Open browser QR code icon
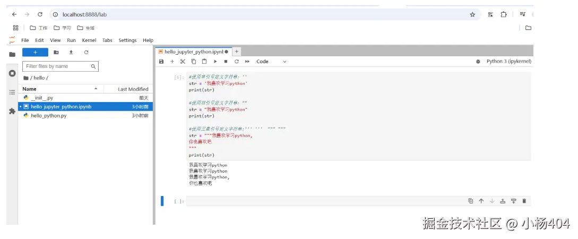This screenshot has height=239, width=578. click(490, 14)
